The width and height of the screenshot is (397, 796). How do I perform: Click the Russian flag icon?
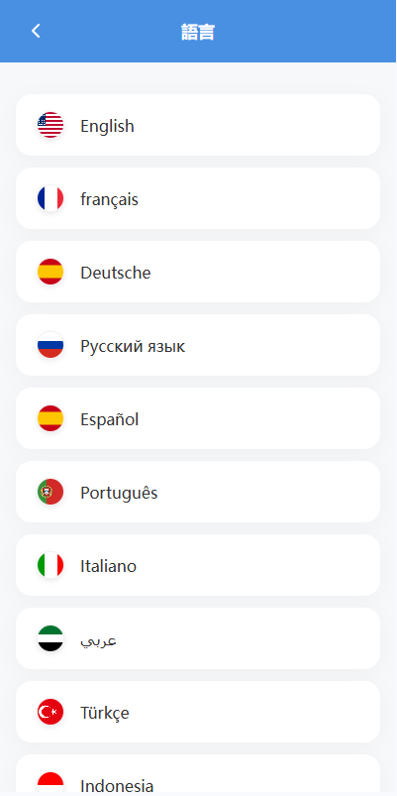point(50,345)
